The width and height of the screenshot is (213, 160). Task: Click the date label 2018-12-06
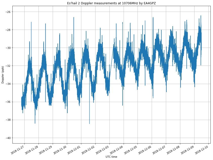145,150
